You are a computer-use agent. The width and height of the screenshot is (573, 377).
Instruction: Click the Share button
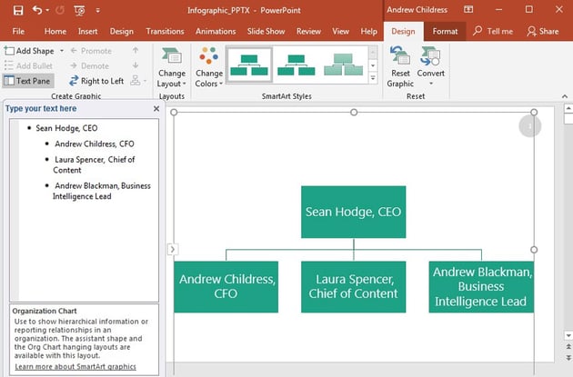[x=542, y=31]
